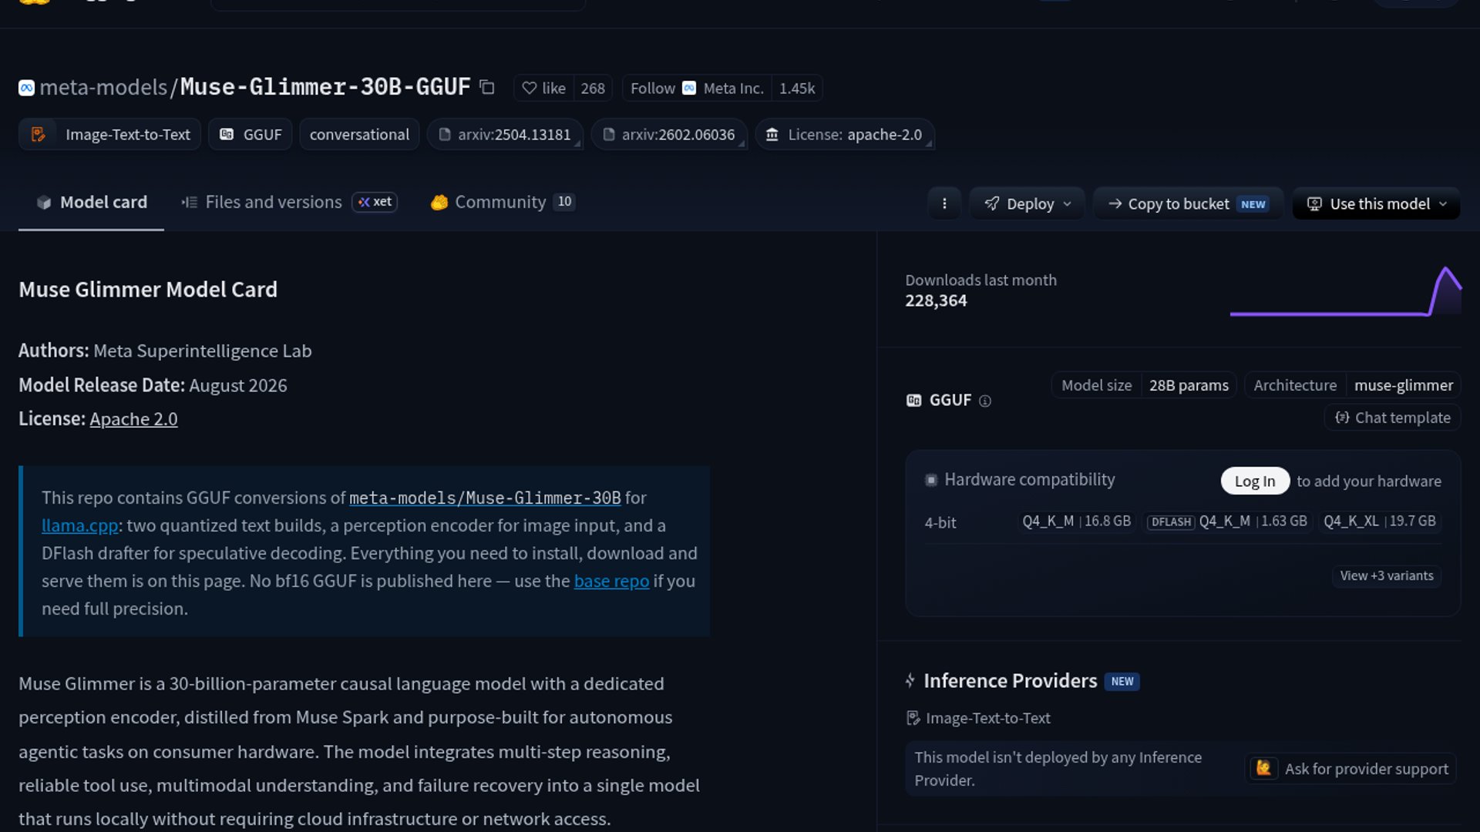Click Copy to bucket button
The width and height of the screenshot is (1480, 832).
1188,203
